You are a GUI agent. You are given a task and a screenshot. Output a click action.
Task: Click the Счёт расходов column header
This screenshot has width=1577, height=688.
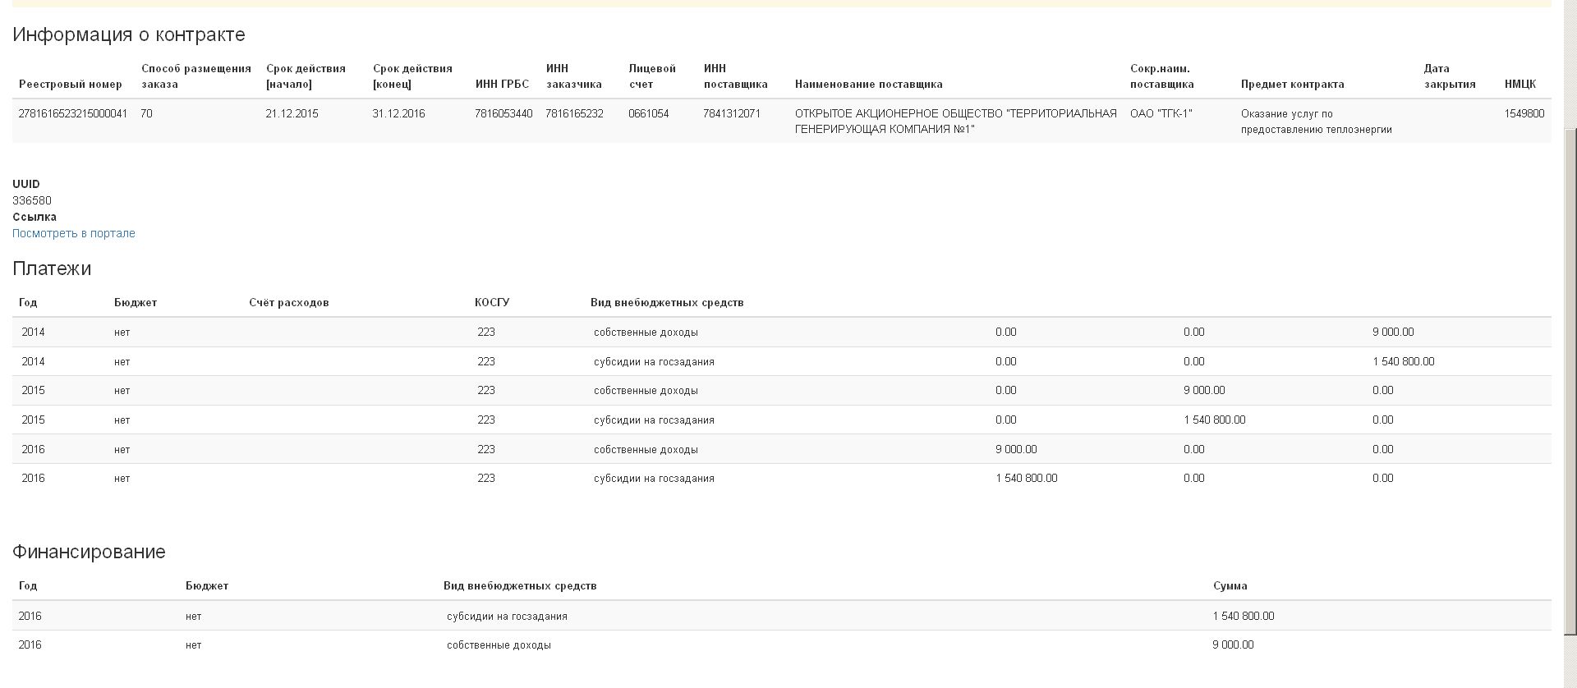tap(288, 303)
